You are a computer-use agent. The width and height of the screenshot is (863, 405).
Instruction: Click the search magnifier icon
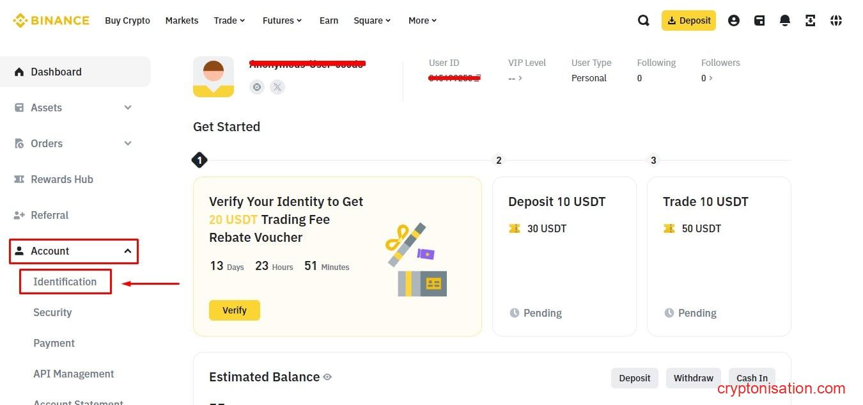pyautogui.click(x=644, y=20)
